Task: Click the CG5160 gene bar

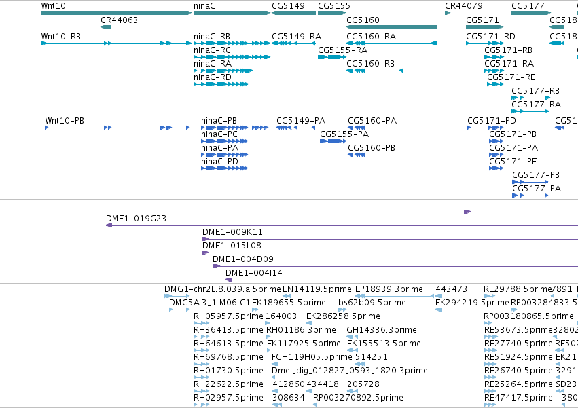Action: coord(391,27)
